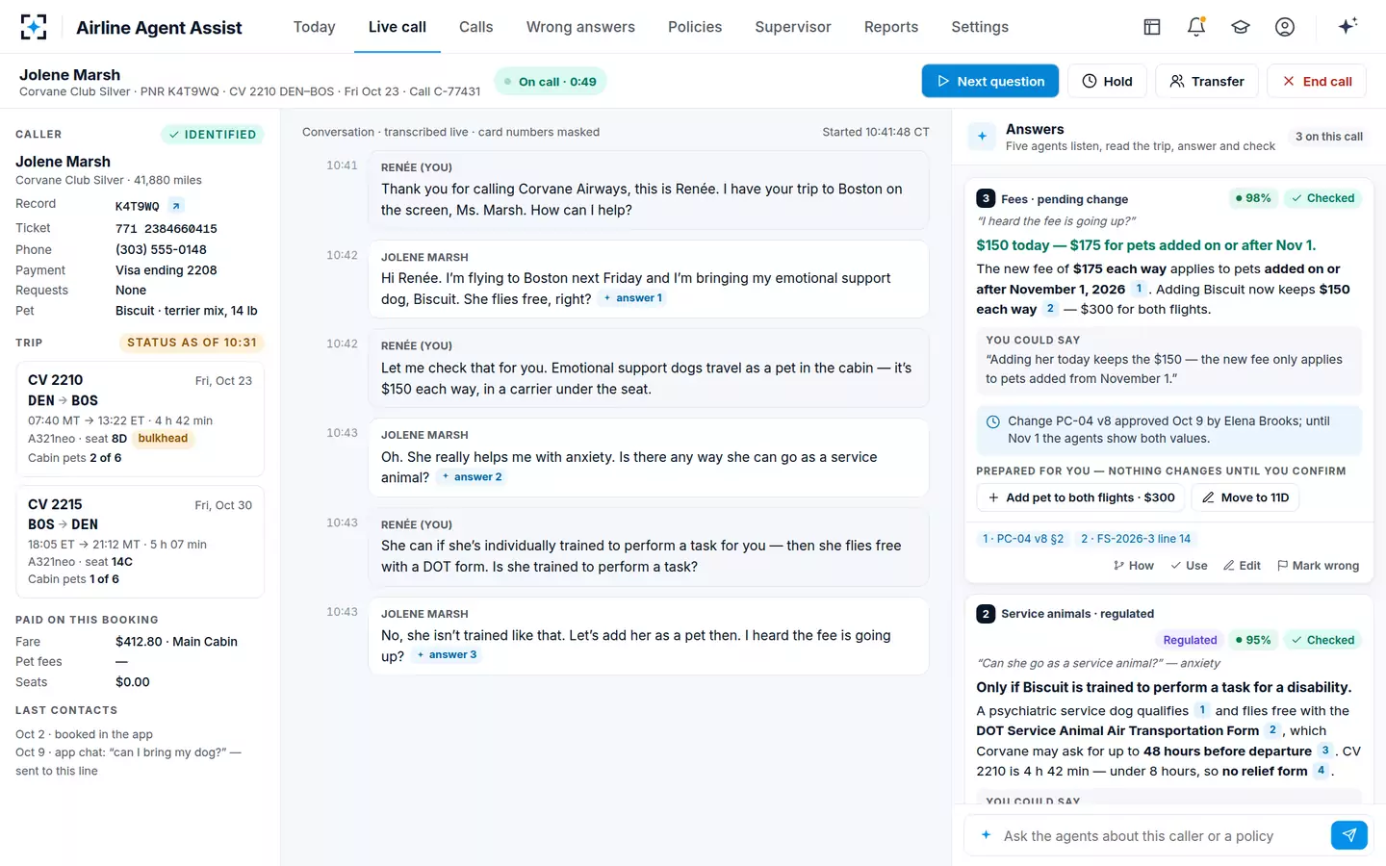Image resolution: width=1386 pixels, height=866 pixels.
Task: Click the Airline Agent Assist logo icon
Action: pyautogui.click(x=34, y=27)
